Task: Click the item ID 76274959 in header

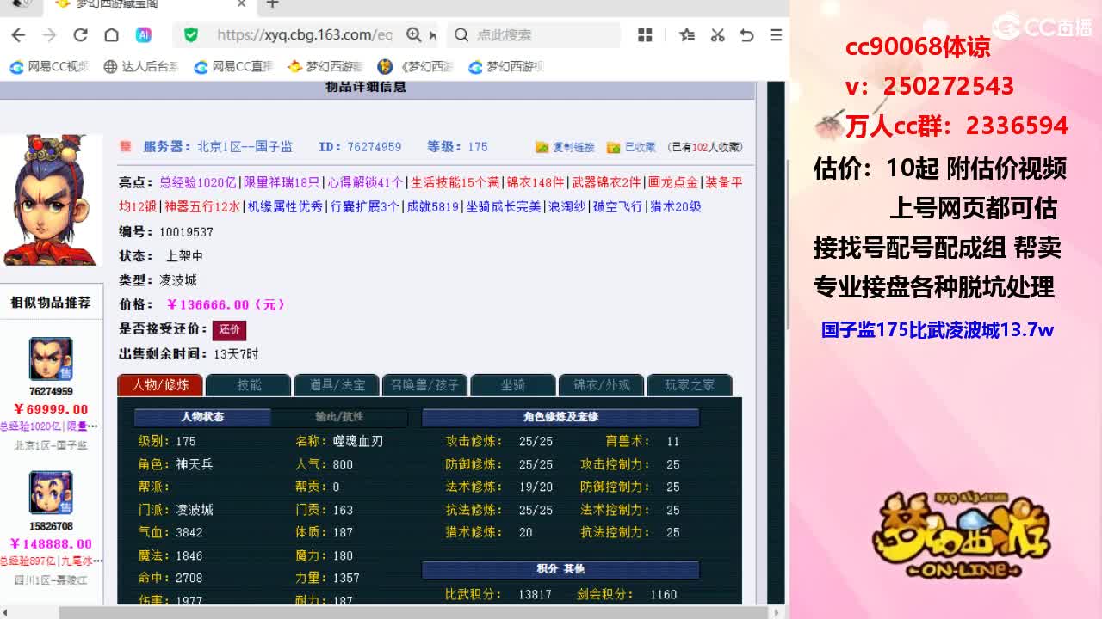Action: tap(375, 147)
